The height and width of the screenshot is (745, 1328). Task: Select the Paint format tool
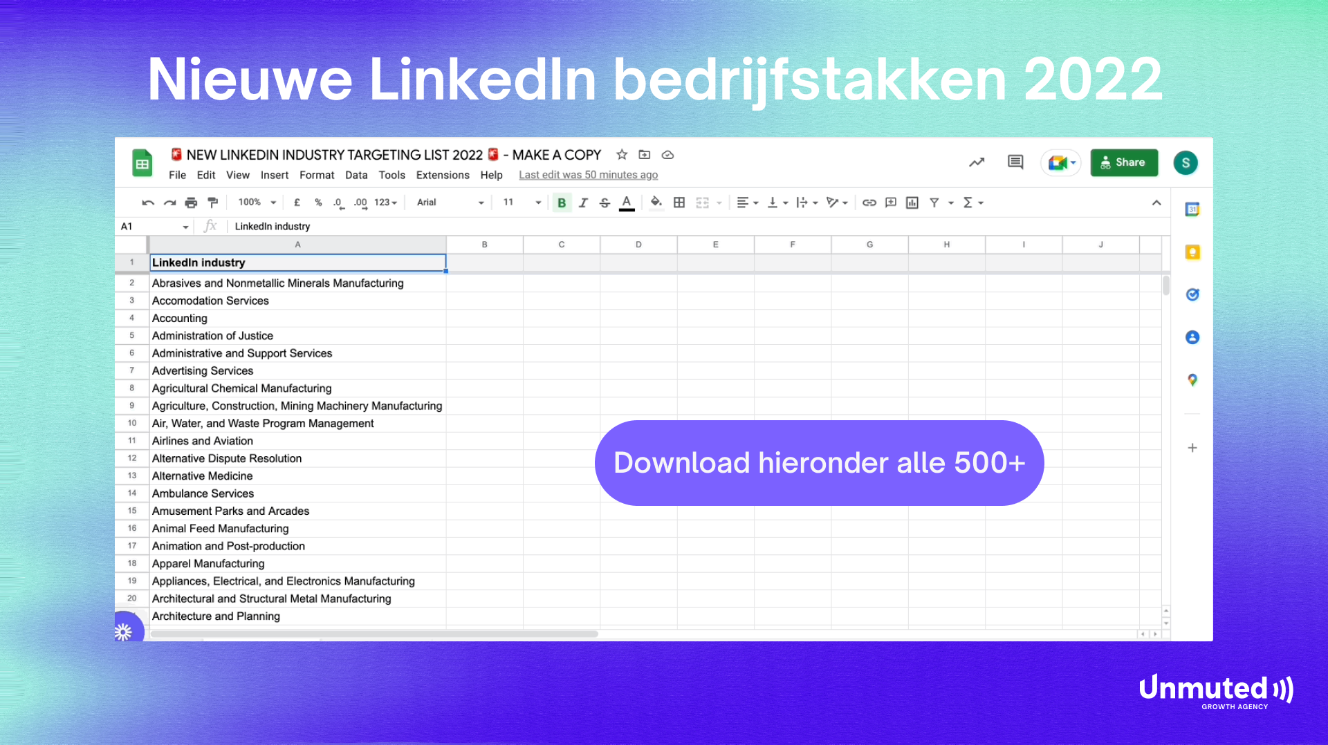click(213, 202)
